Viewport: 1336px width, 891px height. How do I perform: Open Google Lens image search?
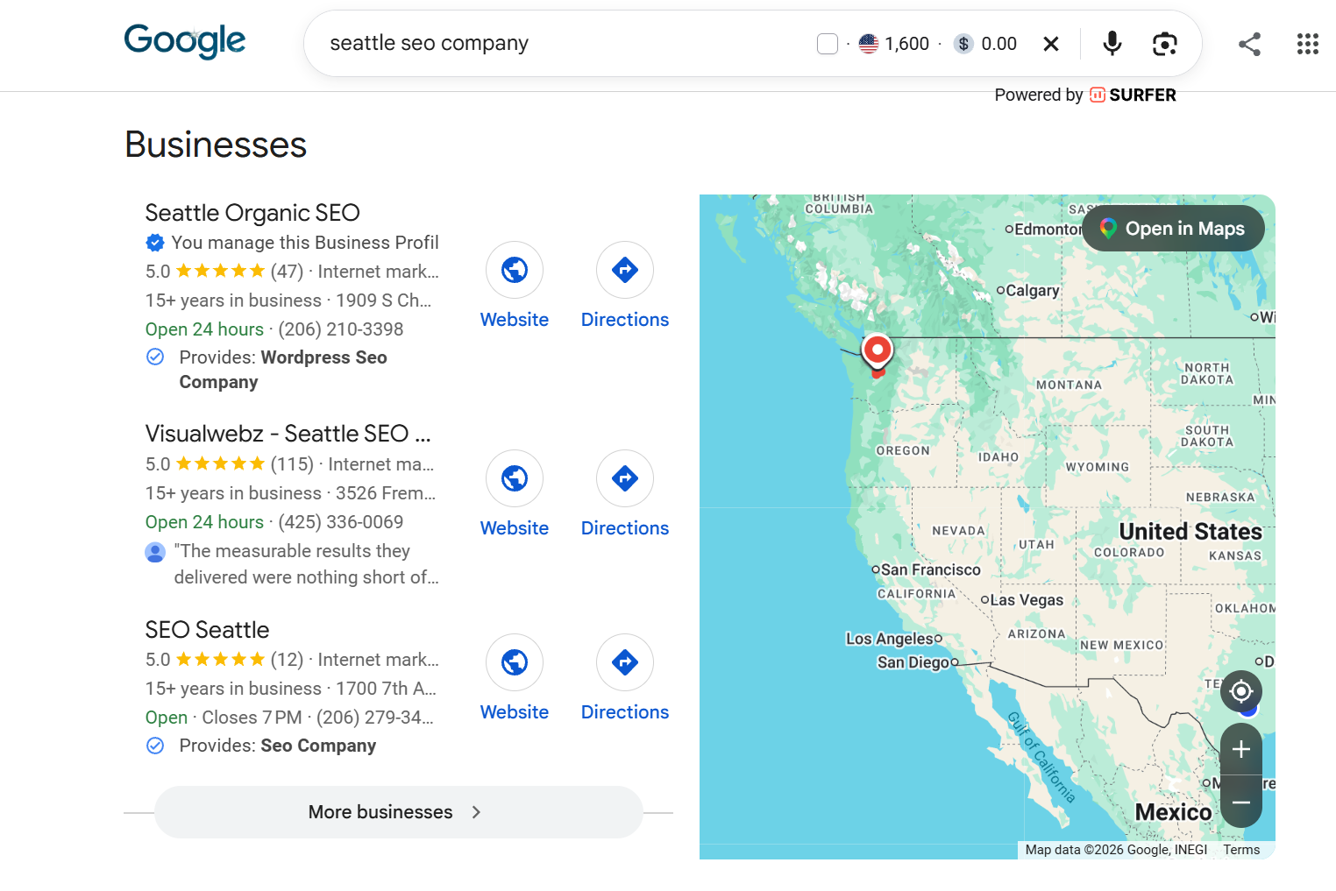tap(1164, 44)
